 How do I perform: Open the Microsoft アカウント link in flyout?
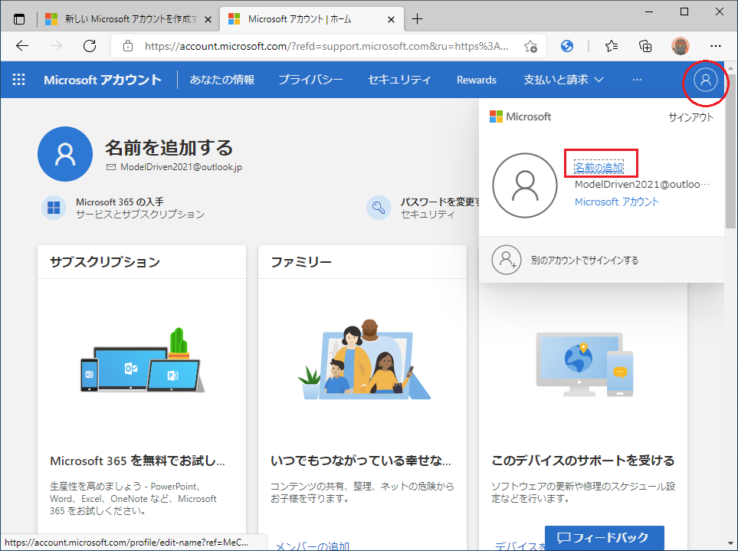coord(617,202)
